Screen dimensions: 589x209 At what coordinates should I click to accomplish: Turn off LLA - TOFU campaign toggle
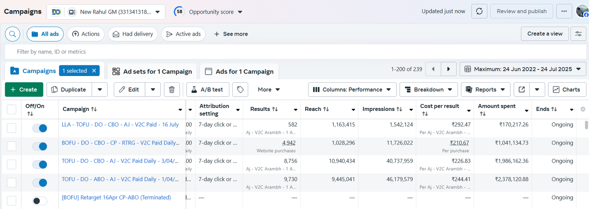click(40, 128)
